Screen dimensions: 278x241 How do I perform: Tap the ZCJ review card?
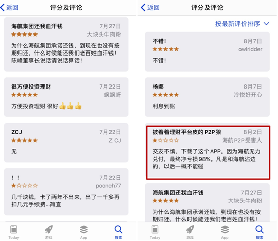pyautogui.click(x=66, y=143)
